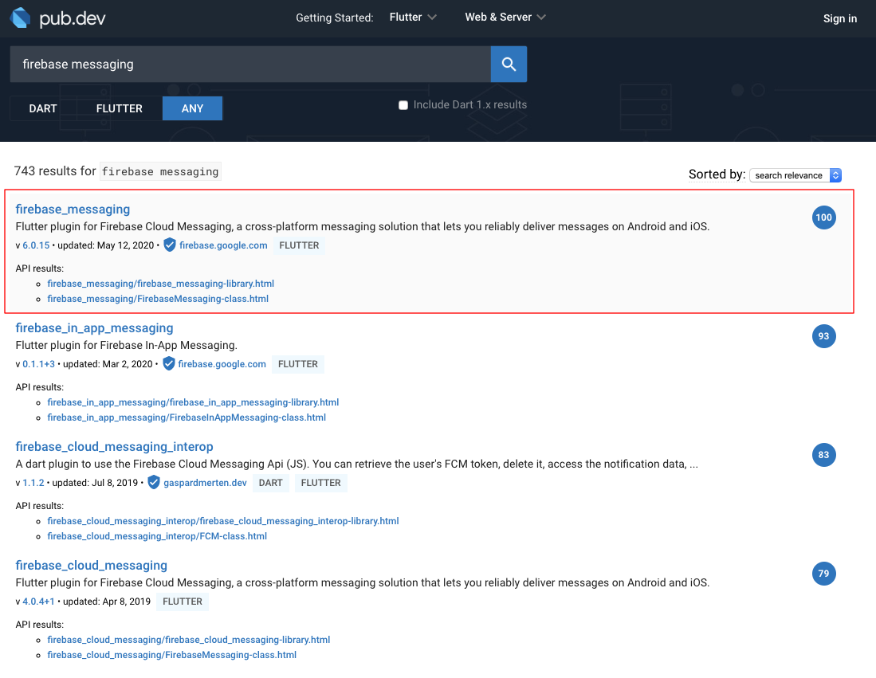Open firebase_cloud_messaging_interop/FCM-class.html API result
Screen dimensions: 876x678
157,536
